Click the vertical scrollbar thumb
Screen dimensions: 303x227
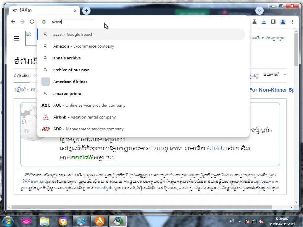click(296, 49)
